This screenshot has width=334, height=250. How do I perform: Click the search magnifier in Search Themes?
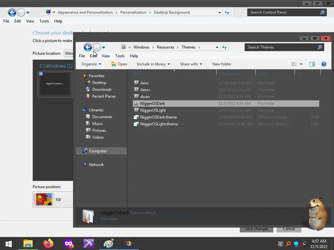[320, 47]
